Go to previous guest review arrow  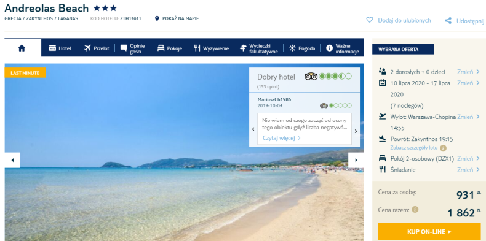coord(253,129)
